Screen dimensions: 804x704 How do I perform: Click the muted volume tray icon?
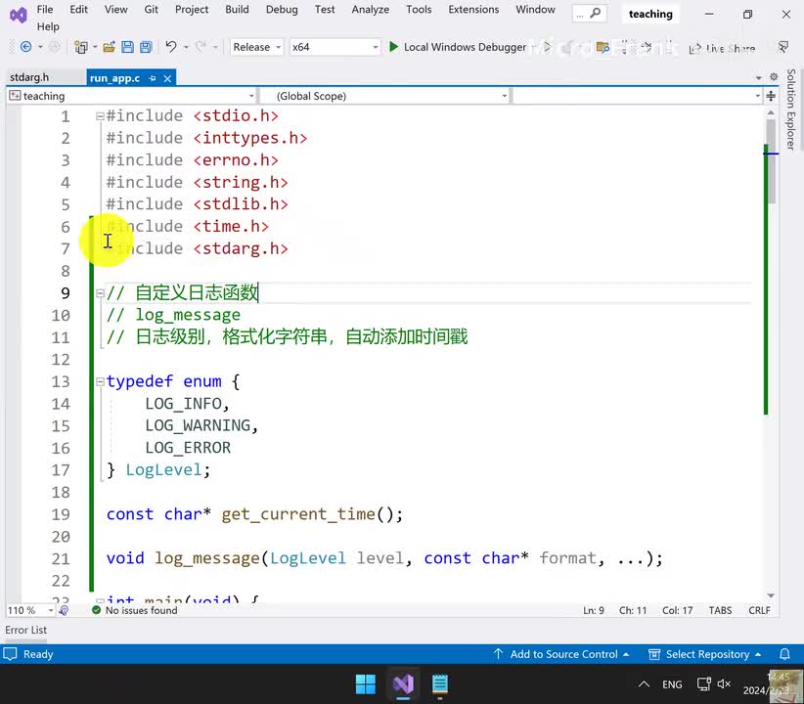[724, 684]
